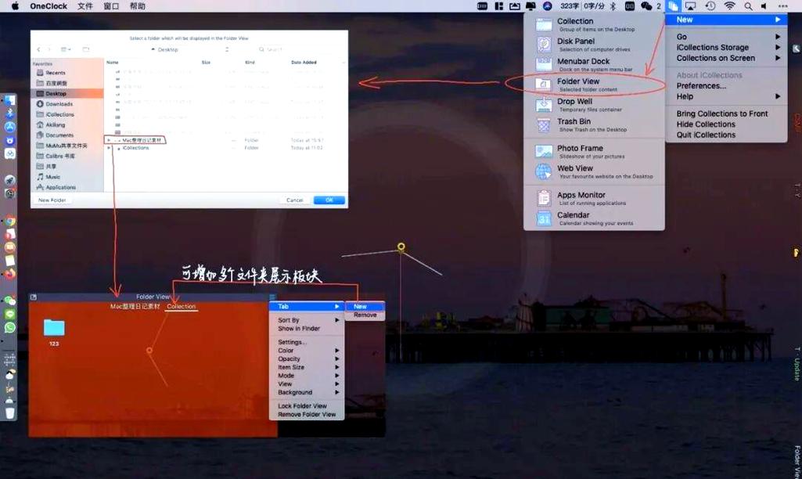This screenshot has height=479, width=802.
Task: Expand the Item Size submenu
Action: click(x=307, y=367)
